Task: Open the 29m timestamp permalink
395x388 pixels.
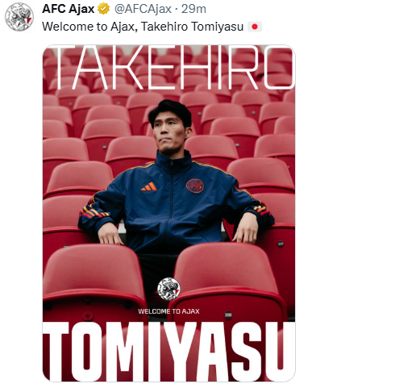Action: (193, 9)
